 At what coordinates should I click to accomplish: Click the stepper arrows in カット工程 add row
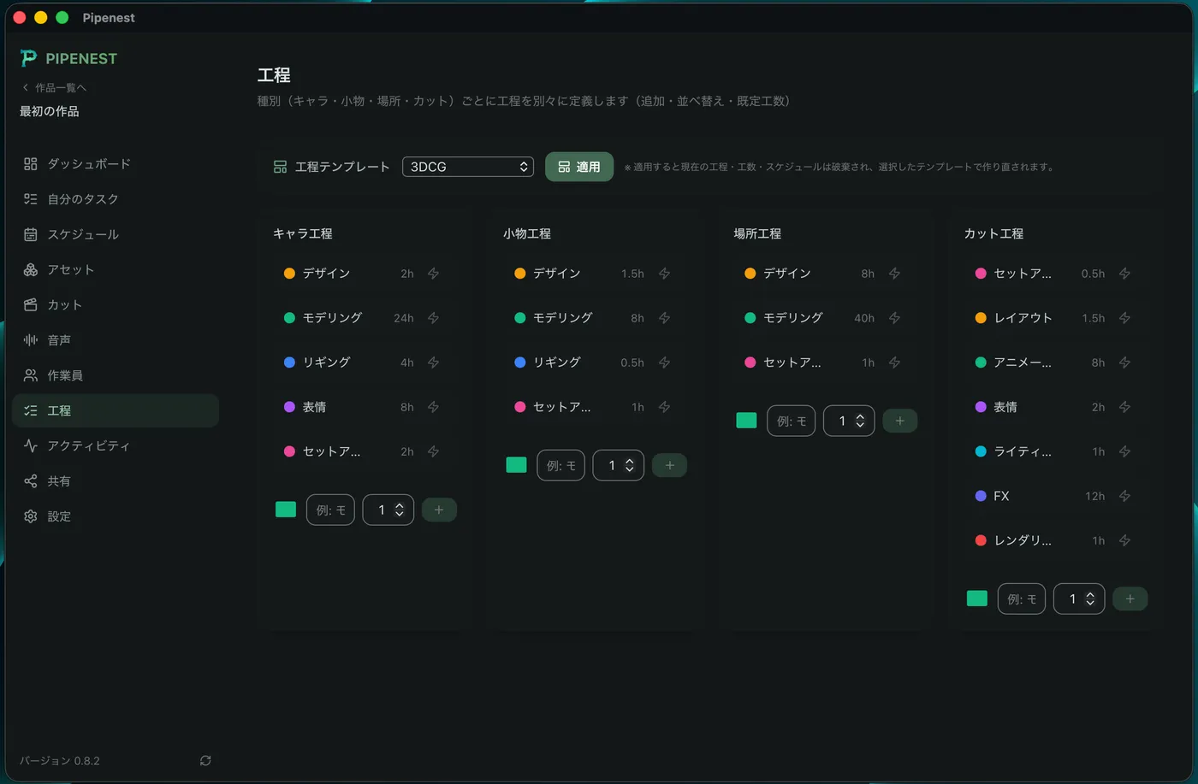point(1090,598)
